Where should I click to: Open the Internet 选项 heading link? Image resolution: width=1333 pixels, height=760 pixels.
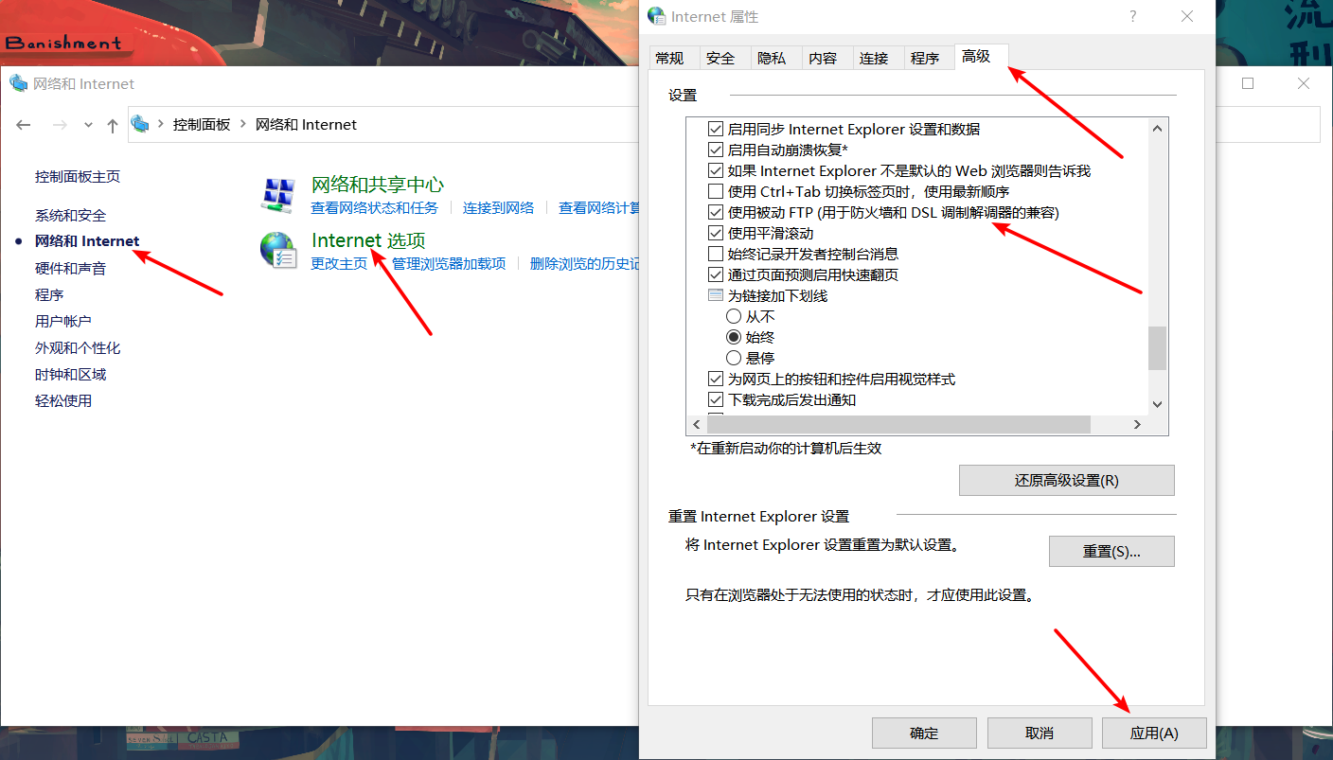click(x=368, y=240)
